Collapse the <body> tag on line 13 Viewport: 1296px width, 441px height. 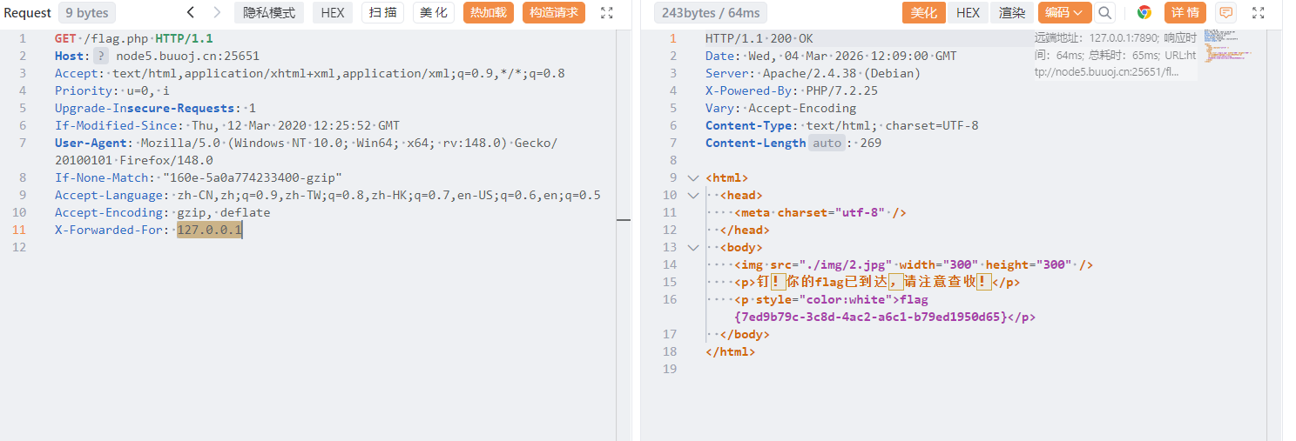[693, 247]
